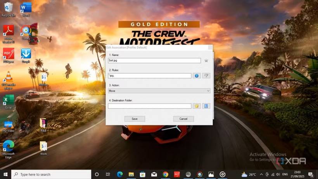Open the Listary desktop shortcut
Viewport: 318px width, 179px height.
point(26,32)
